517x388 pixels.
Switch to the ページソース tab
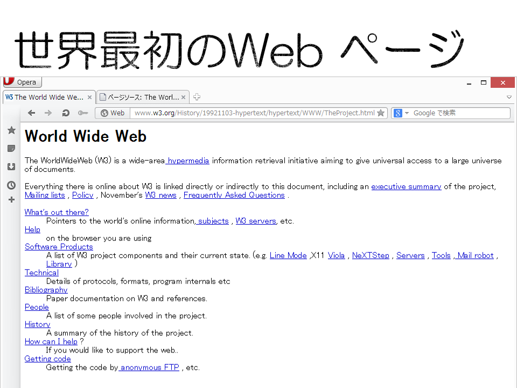pyautogui.click(x=143, y=97)
